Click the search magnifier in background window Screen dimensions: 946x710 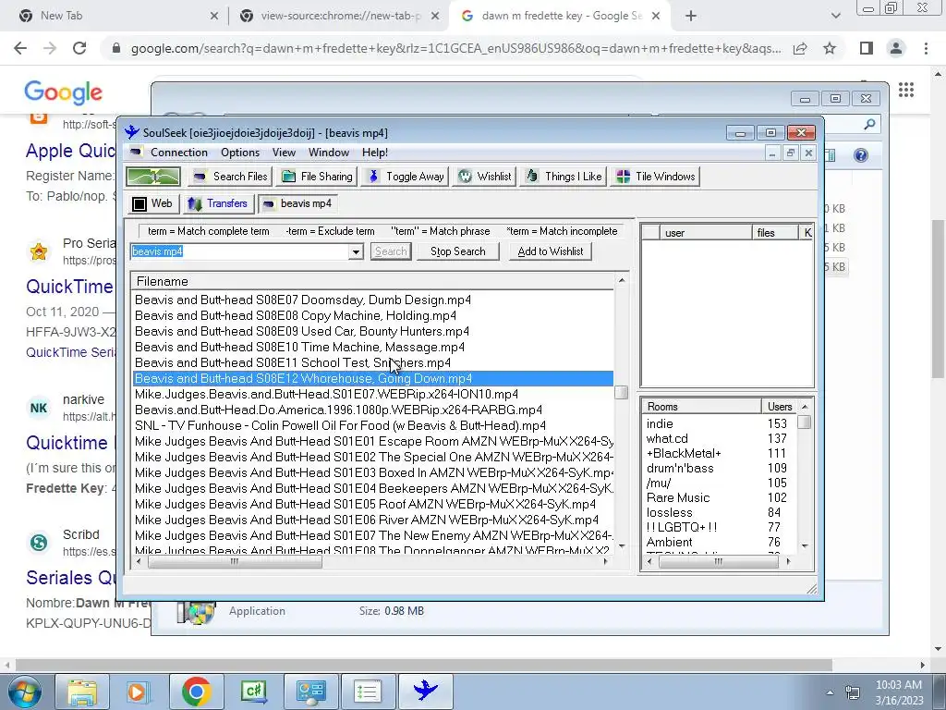pyautogui.click(x=869, y=125)
